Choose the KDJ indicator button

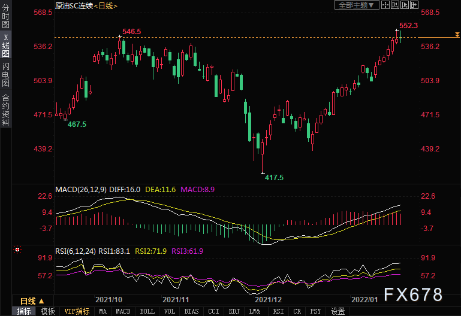click(234, 311)
